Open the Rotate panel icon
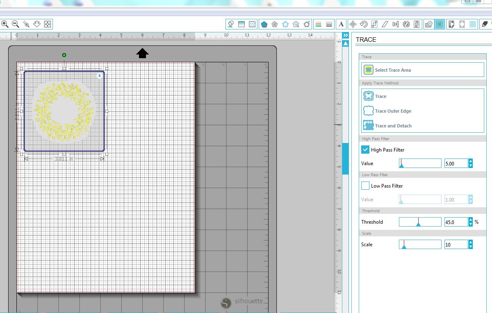492x313 pixels. point(363,24)
